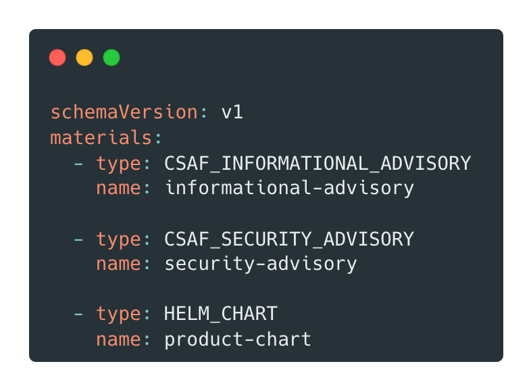Click the type key before HELM_CHART

point(119,314)
